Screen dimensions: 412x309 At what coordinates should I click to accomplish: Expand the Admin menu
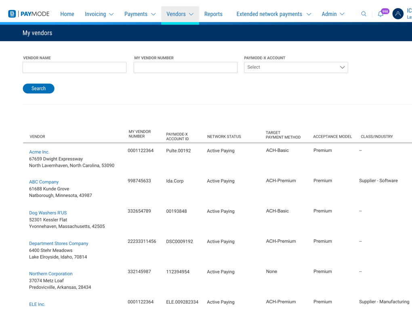333,14
